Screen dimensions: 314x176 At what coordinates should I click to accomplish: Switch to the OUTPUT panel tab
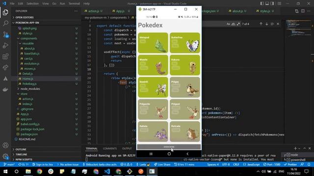point(127,149)
